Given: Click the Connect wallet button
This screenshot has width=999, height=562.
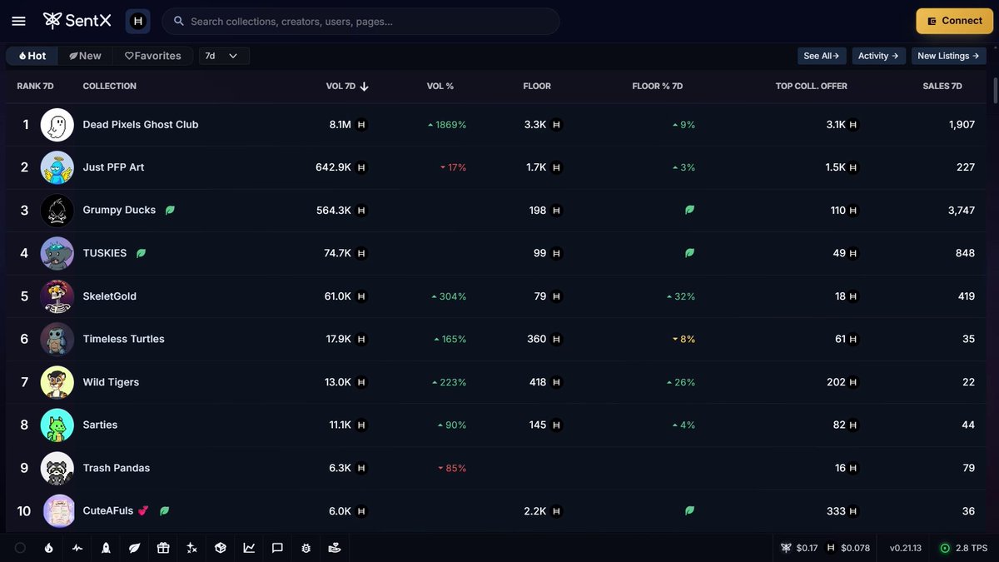Looking at the screenshot, I should 955,21.
